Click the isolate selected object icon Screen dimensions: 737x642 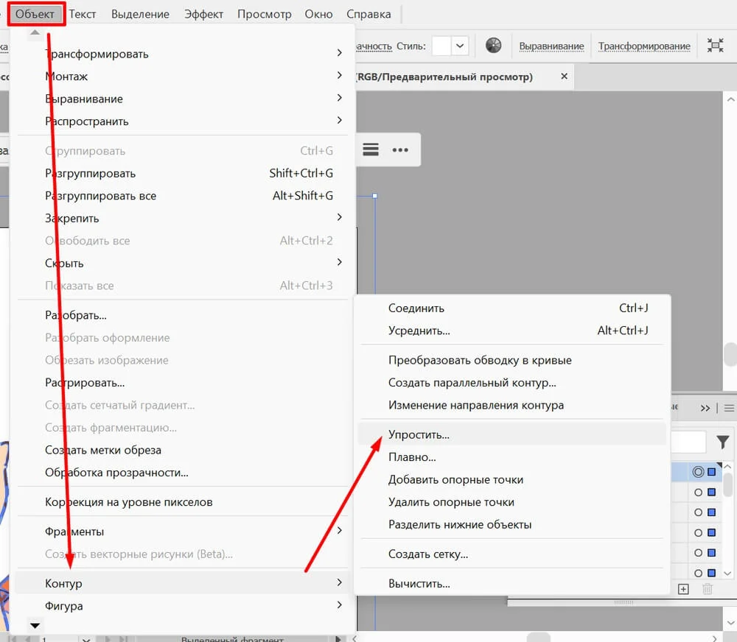[x=715, y=46]
